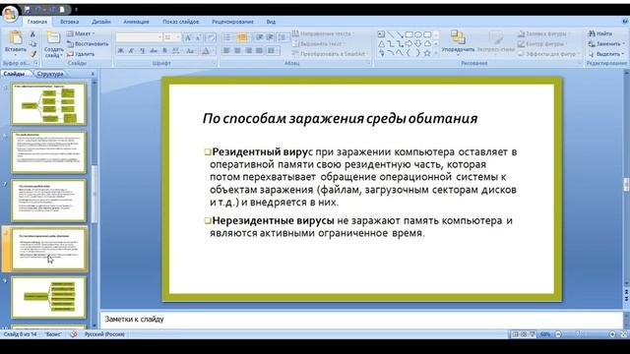Viewport: 630px width, 354px height.
Task: Zoom out with the minus button
Action: pyautogui.click(x=558, y=334)
